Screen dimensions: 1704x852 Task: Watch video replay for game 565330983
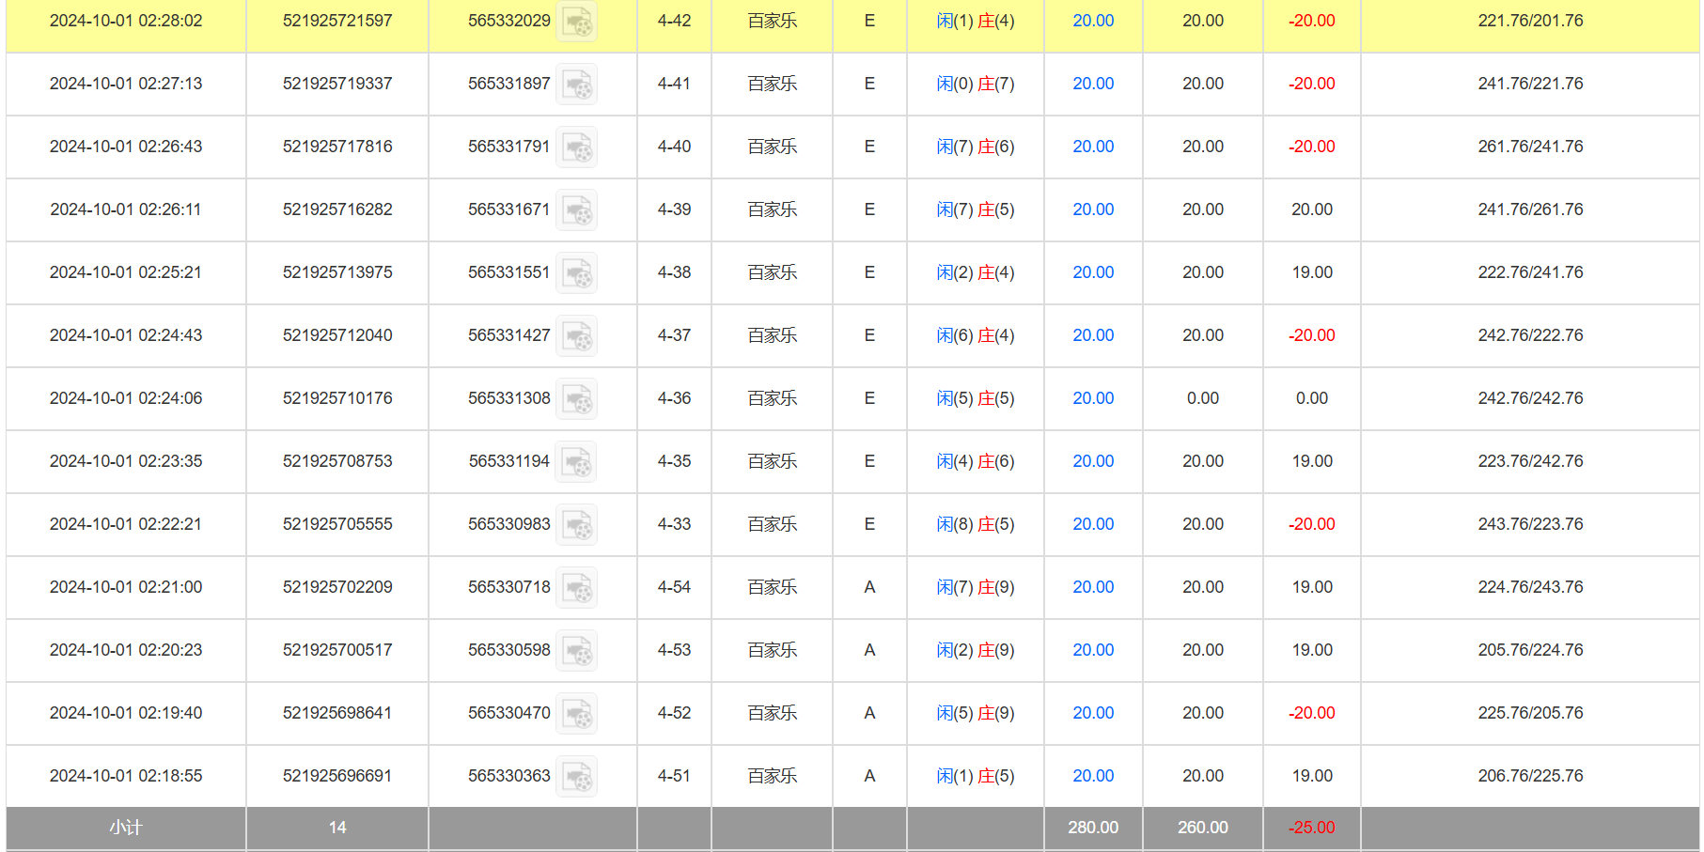[576, 525]
